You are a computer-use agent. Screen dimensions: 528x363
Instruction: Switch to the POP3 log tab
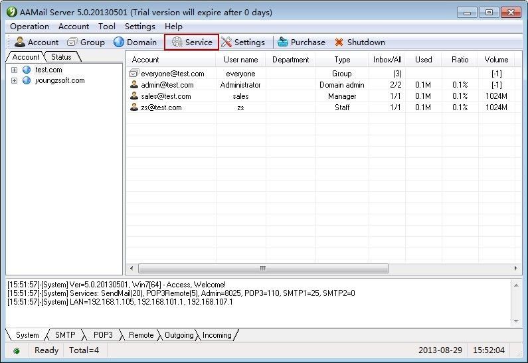tap(103, 335)
